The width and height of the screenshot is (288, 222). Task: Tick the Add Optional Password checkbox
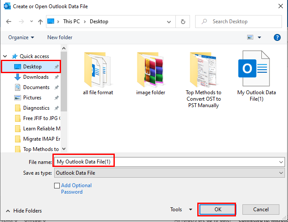57,185
